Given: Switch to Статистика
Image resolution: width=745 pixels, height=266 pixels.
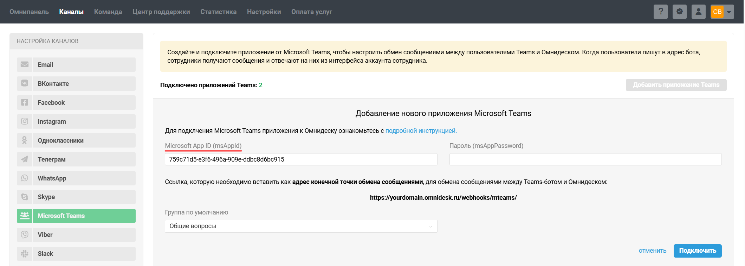Looking at the screenshot, I should 218,12.
